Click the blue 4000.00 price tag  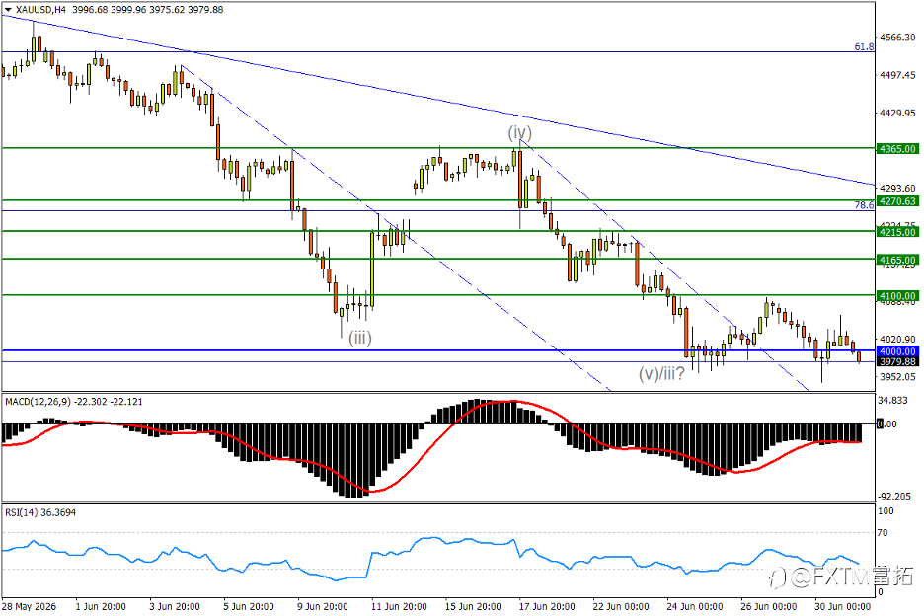[897, 351]
